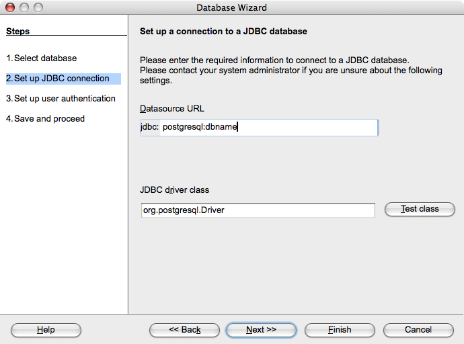Focus the Datasource URL text field

(268, 128)
